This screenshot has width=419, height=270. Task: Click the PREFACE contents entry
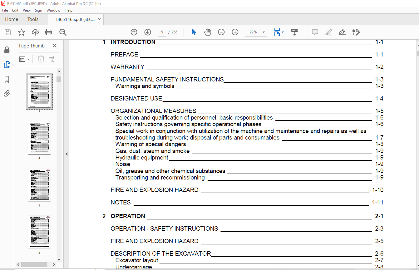click(x=124, y=54)
